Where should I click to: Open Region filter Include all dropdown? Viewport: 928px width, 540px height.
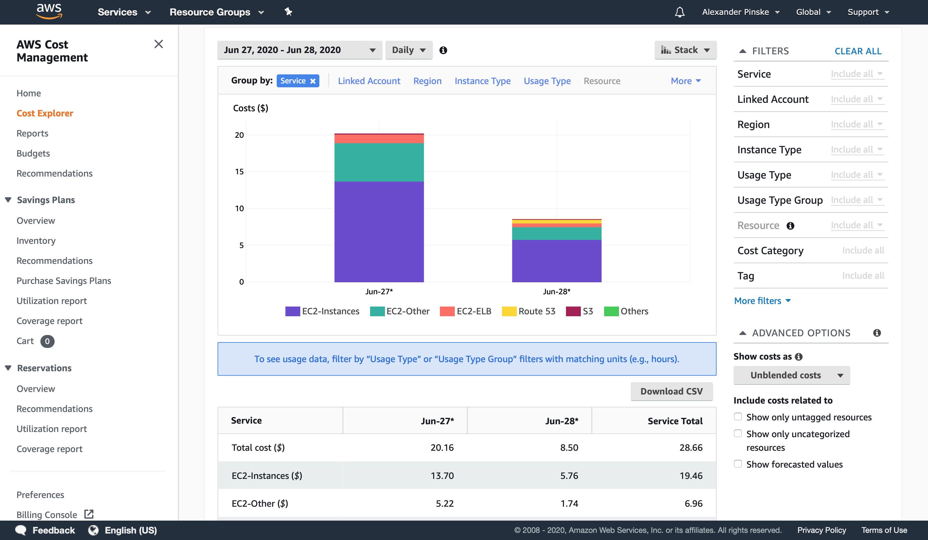[857, 124]
